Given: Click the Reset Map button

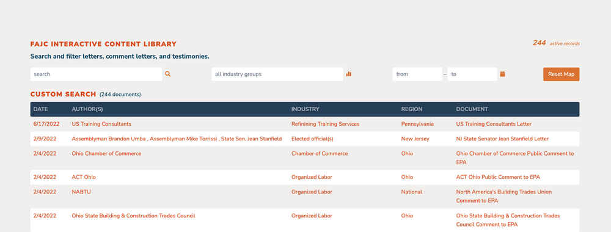Looking at the screenshot, I should (x=561, y=74).
